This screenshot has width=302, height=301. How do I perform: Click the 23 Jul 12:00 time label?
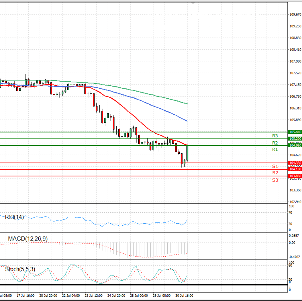pos(94,296)
